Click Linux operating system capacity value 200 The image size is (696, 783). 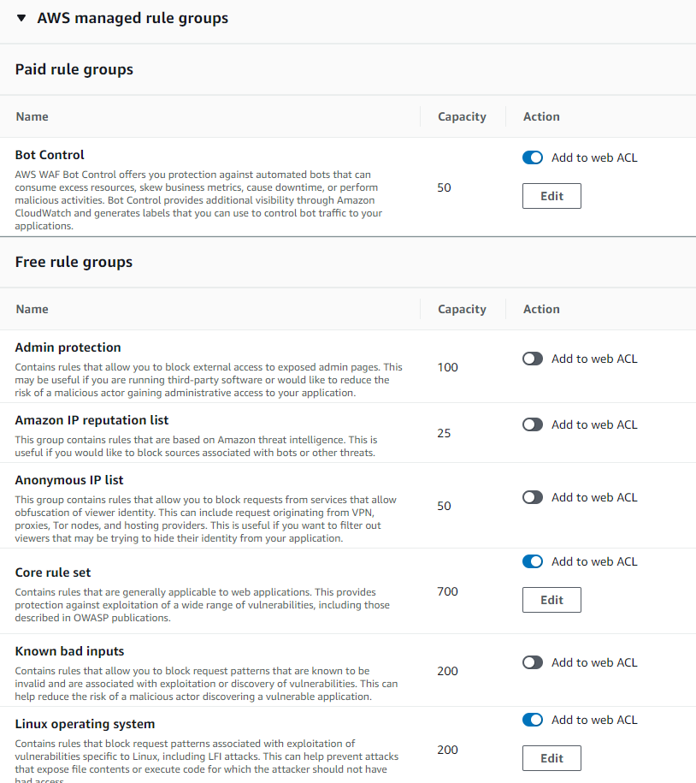pos(447,750)
